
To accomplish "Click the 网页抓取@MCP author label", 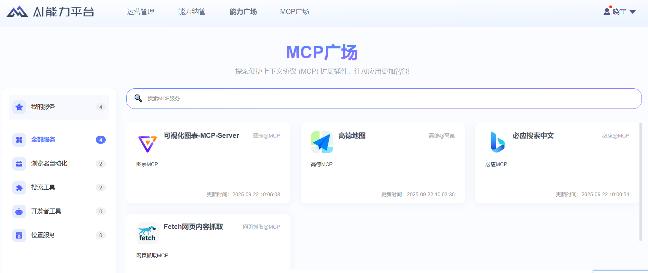I will point(261,227).
